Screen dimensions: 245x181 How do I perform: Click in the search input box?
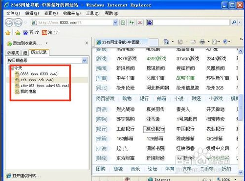click(x=191, y=23)
